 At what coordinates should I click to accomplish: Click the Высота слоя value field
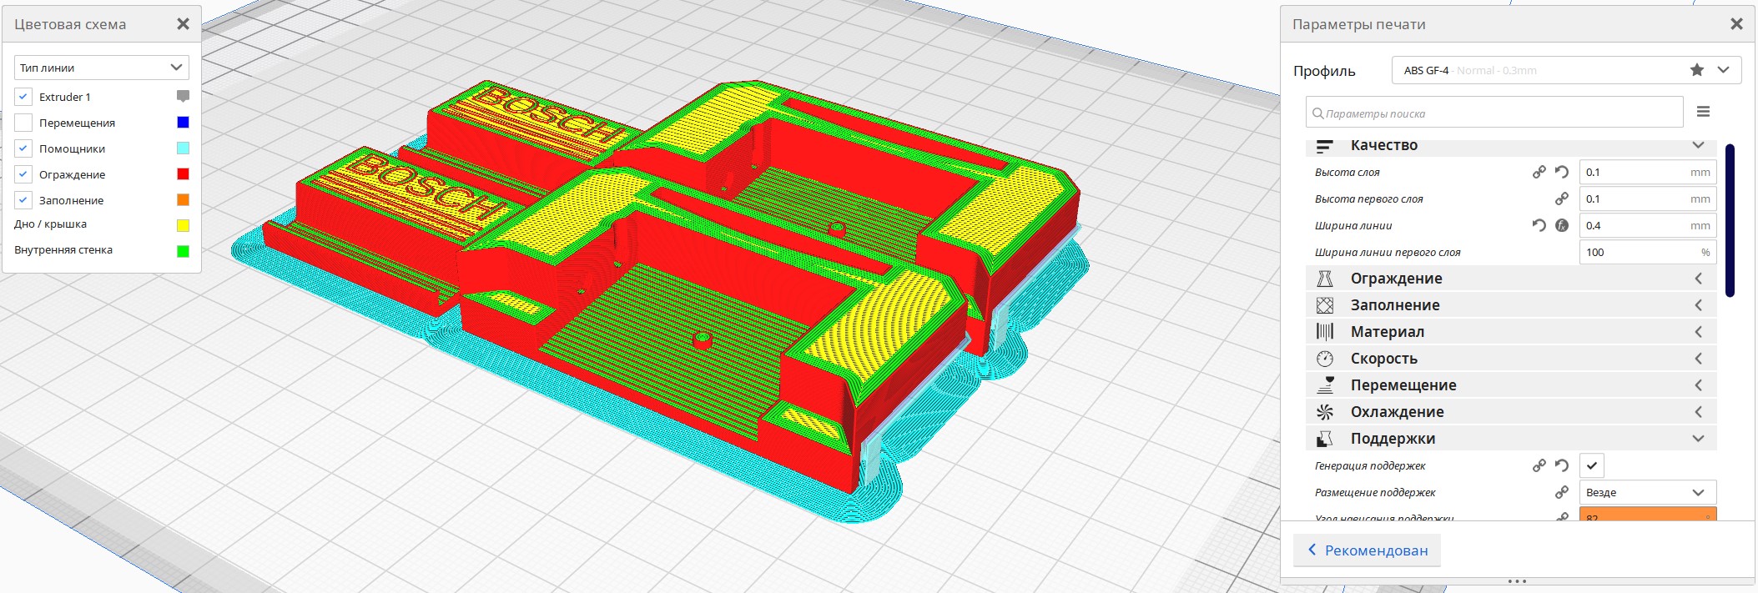(1647, 172)
